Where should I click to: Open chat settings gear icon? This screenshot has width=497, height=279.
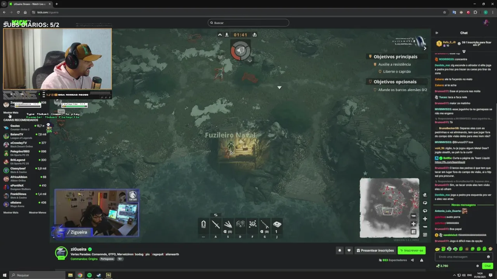point(478,266)
